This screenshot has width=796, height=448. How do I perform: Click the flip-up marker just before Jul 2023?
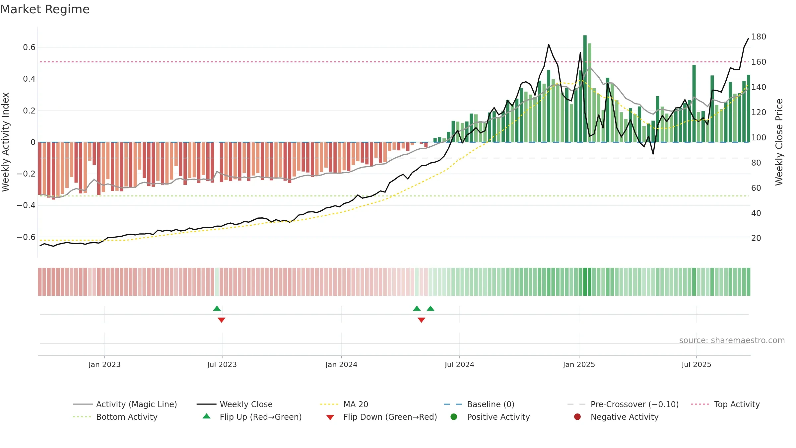tap(217, 308)
